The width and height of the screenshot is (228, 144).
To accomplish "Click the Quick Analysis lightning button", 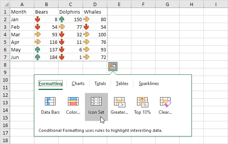I will [113, 67].
